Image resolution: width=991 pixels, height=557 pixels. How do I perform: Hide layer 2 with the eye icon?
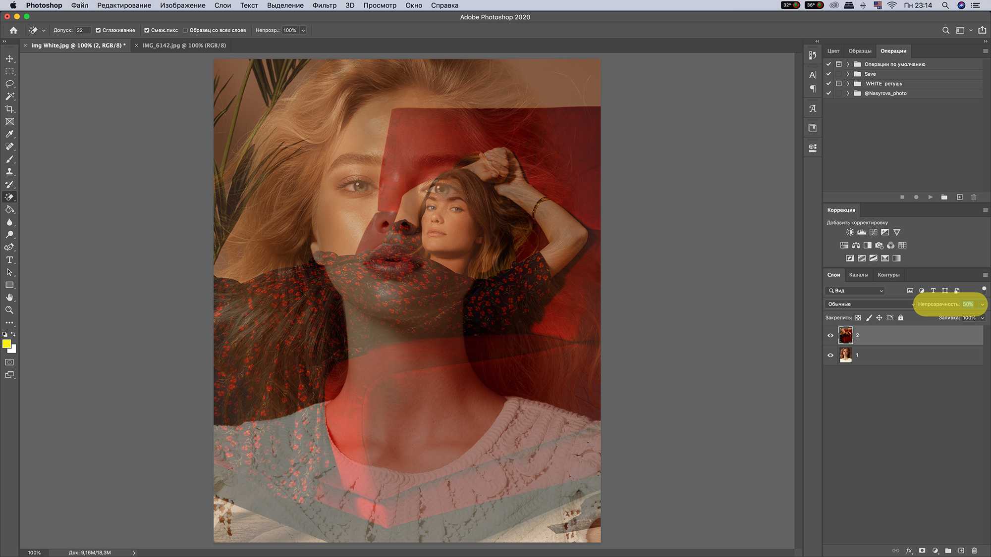point(830,335)
